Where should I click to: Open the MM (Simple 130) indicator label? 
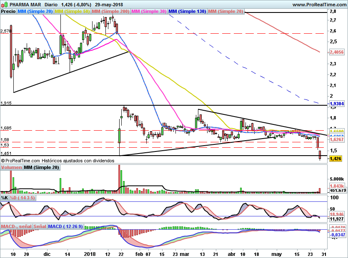187,11
